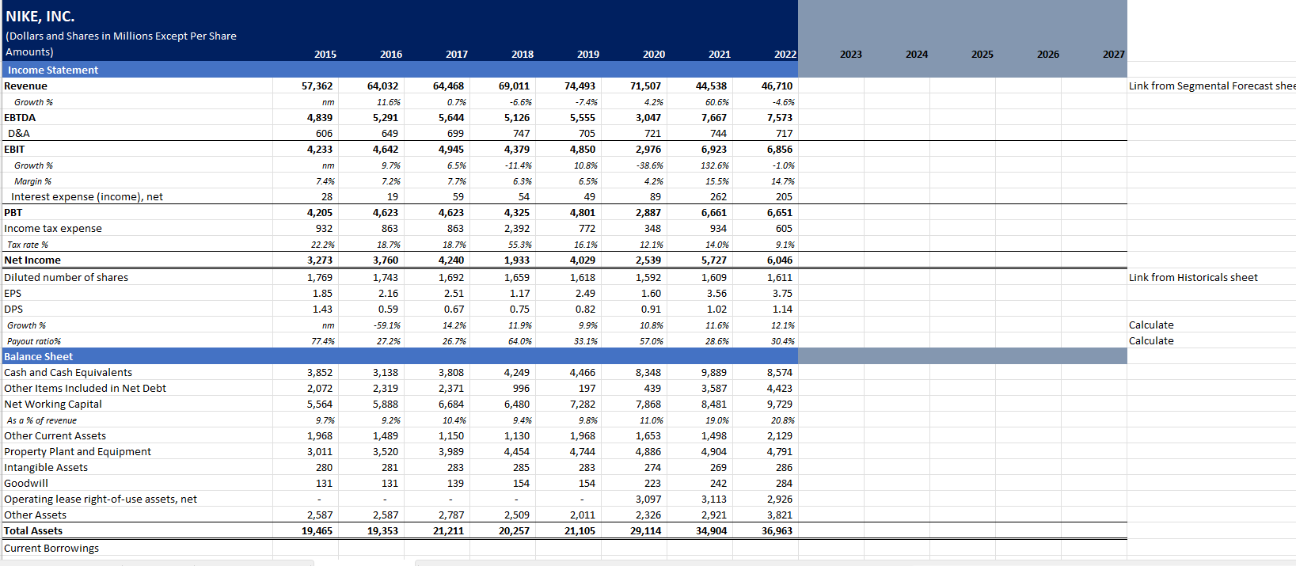Screen dimensions: 1296x566
Task: Select Cash and Cash Equivalents label
Action: (x=68, y=372)
